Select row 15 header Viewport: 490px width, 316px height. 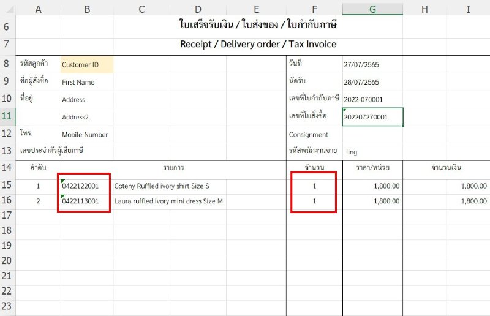[7, 186]
